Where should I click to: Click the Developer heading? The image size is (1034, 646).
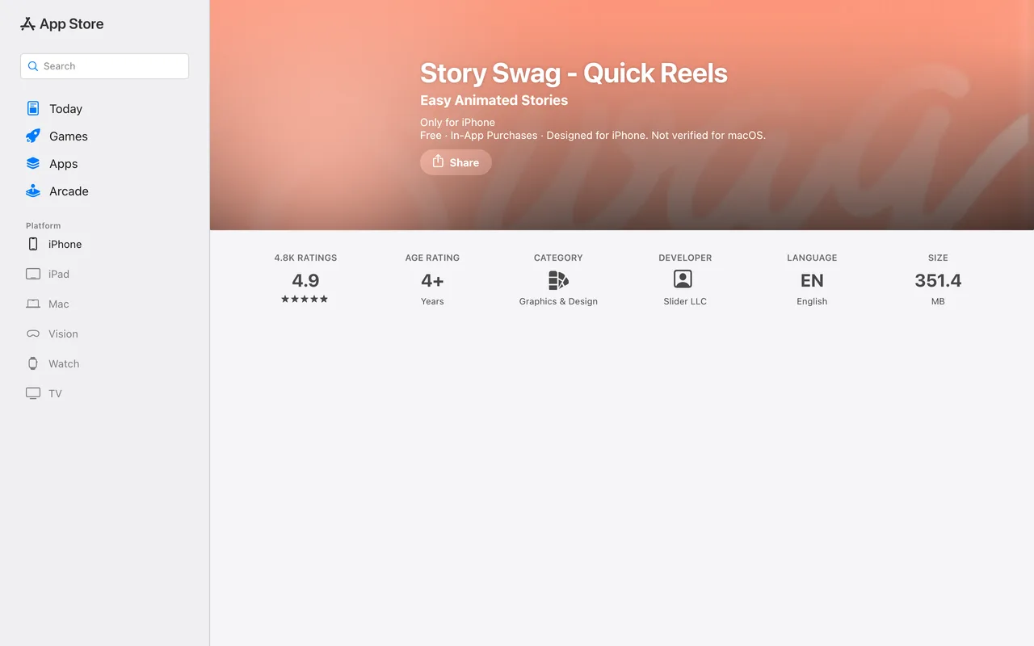click(685, 258)
